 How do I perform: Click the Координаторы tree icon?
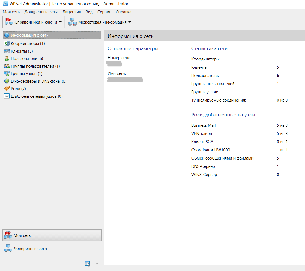pos(7,43)
